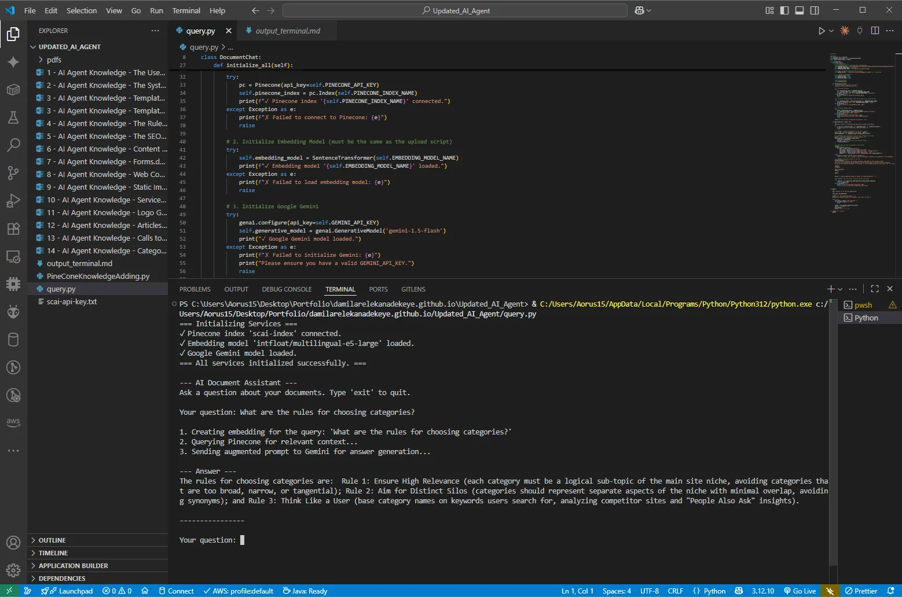The image size is (902, 597).
Task: Toggle the Primary Side Bar visibility
Action: (x=784, y=10)
